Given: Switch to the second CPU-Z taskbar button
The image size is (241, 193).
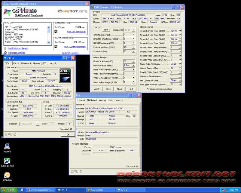Looking at the screenshot, I should coord(131,190).
